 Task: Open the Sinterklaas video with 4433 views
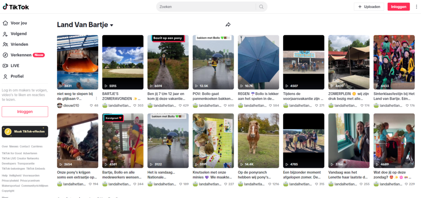click(x=394, y=62)
